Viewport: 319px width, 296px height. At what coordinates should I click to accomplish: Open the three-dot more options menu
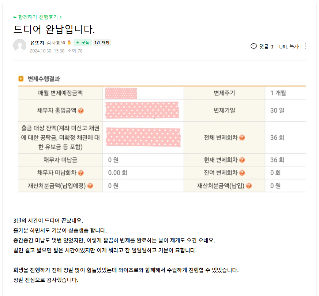305,46
